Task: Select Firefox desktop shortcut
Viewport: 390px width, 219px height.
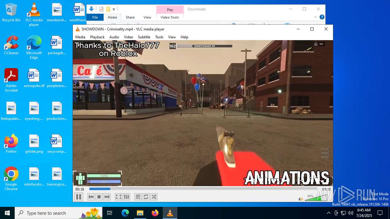Action: (11, 144)
